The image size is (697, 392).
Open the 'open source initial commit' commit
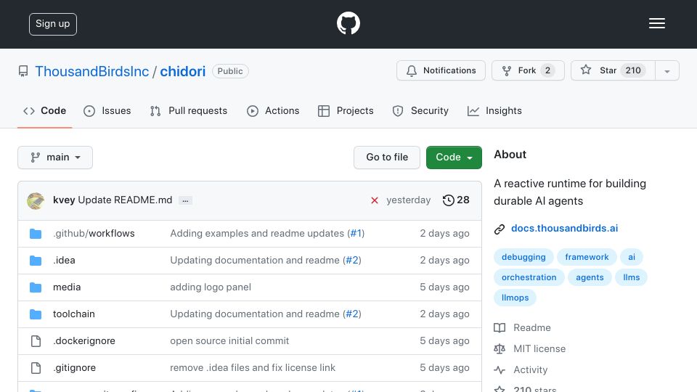(x=229, y=341)
